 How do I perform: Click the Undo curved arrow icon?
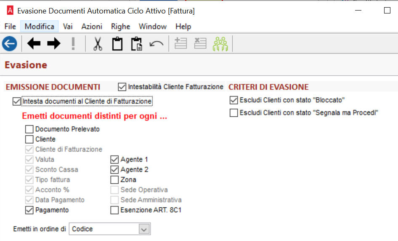coord(157,44)
